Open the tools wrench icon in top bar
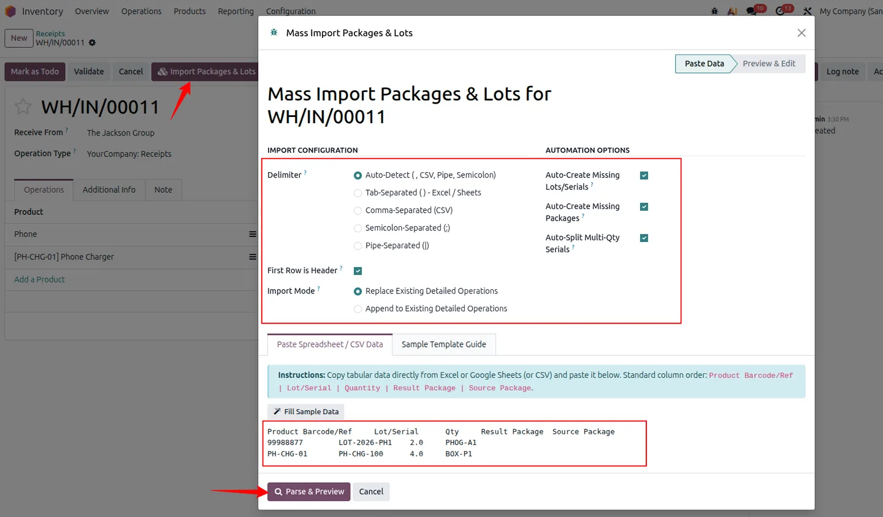The image size is (883, 517). coord(807,11)
